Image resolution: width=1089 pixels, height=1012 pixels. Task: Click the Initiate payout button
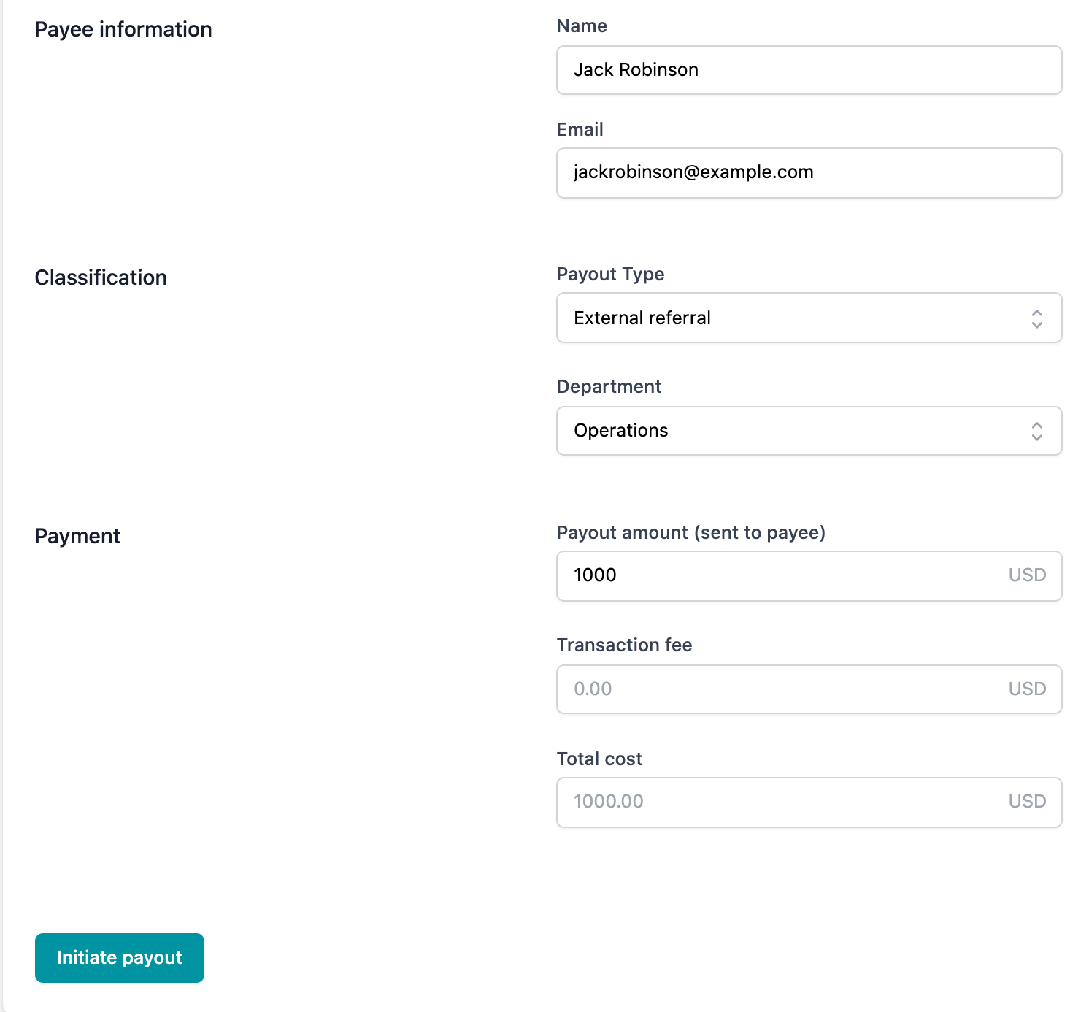click(120, 958)
